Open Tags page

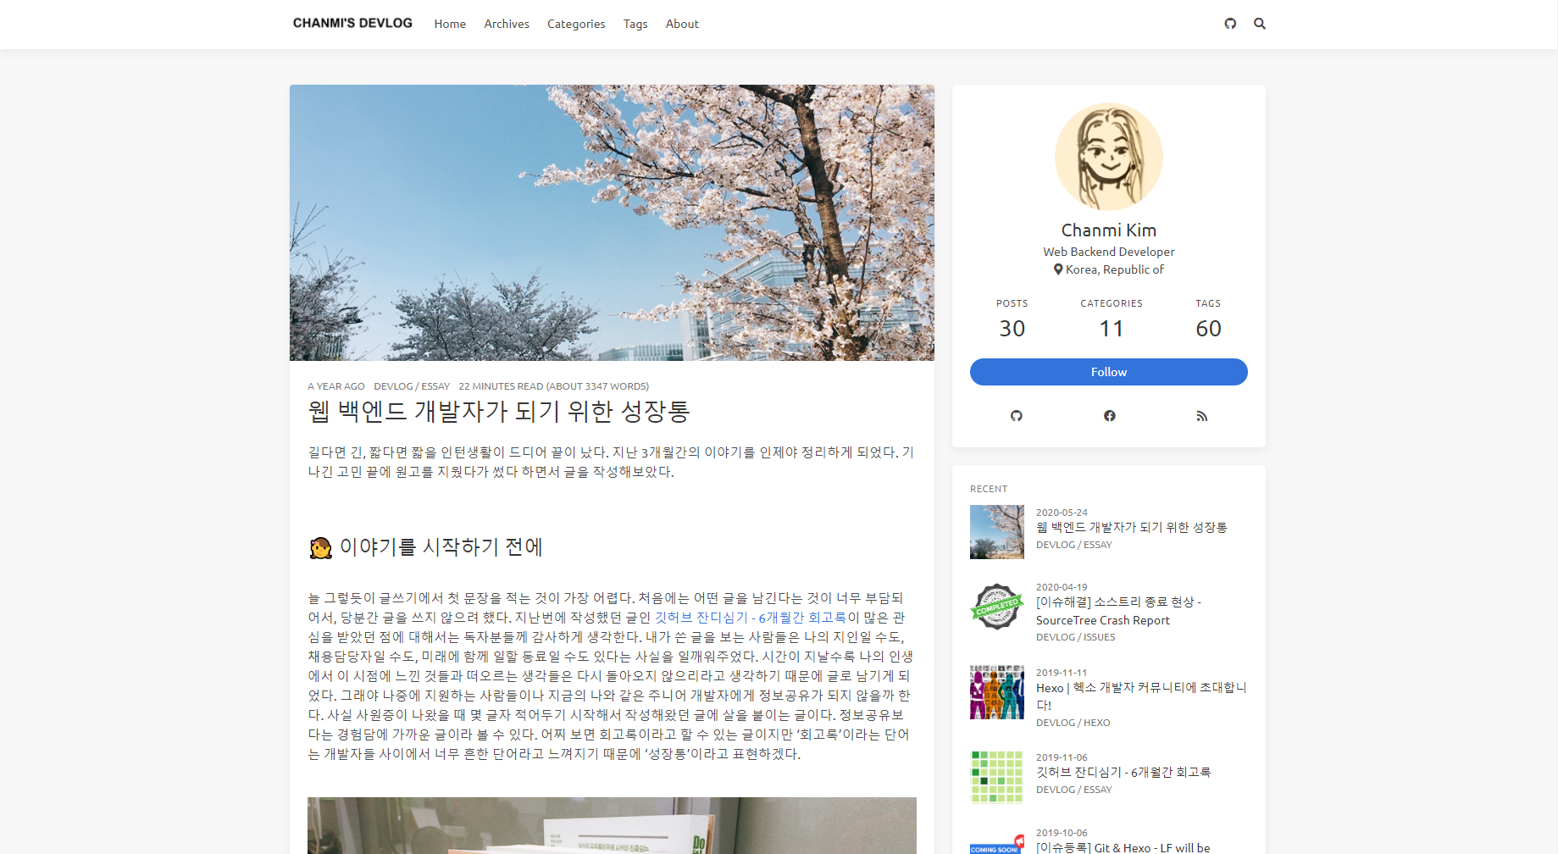pyautogui.click(x=635, y=24)
